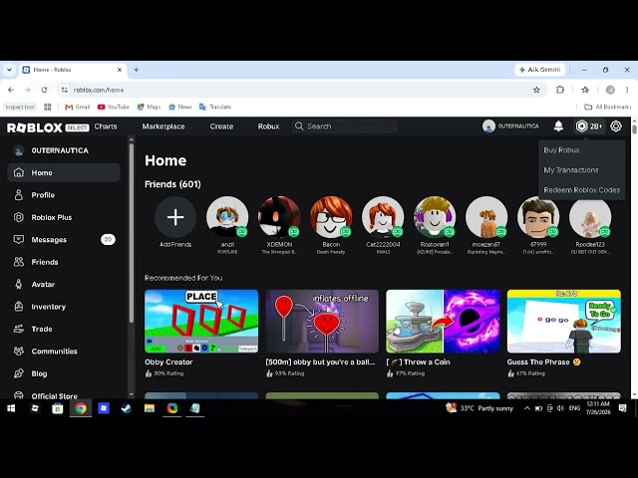
Task: Click the Ask Gemini button
Action: click(x=540, y=70)
